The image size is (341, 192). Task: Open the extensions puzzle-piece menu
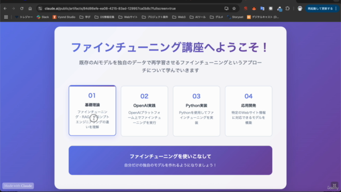click(288, 9)
